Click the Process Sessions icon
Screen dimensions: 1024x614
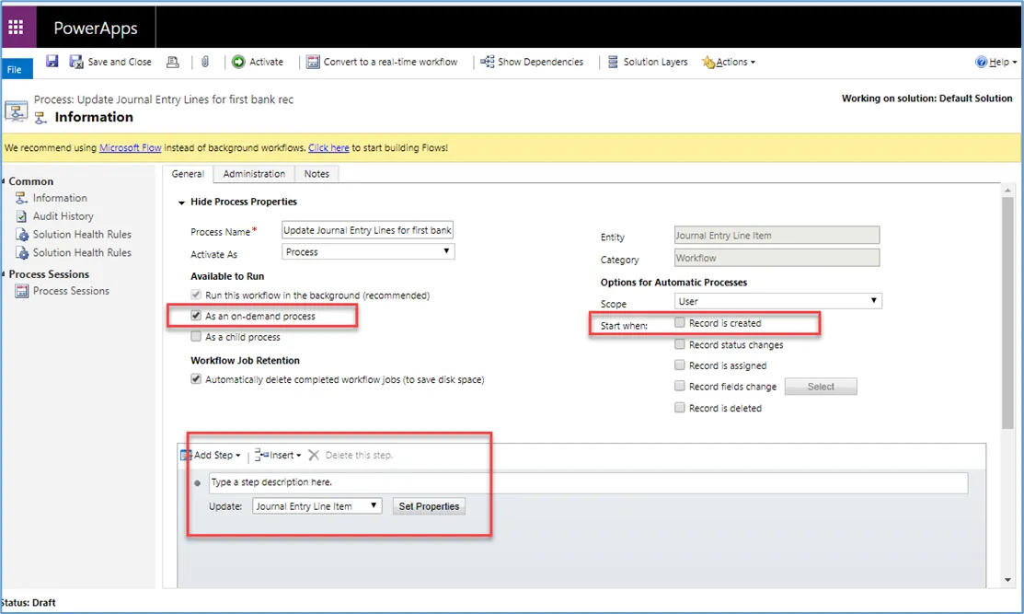[21, 291]
